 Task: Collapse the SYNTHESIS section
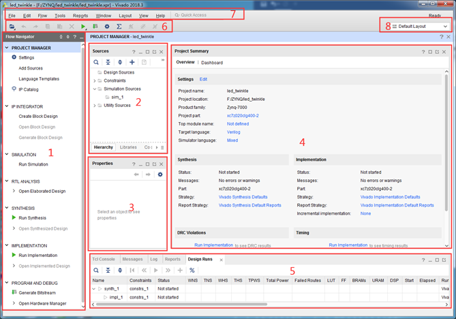[7, 208]
